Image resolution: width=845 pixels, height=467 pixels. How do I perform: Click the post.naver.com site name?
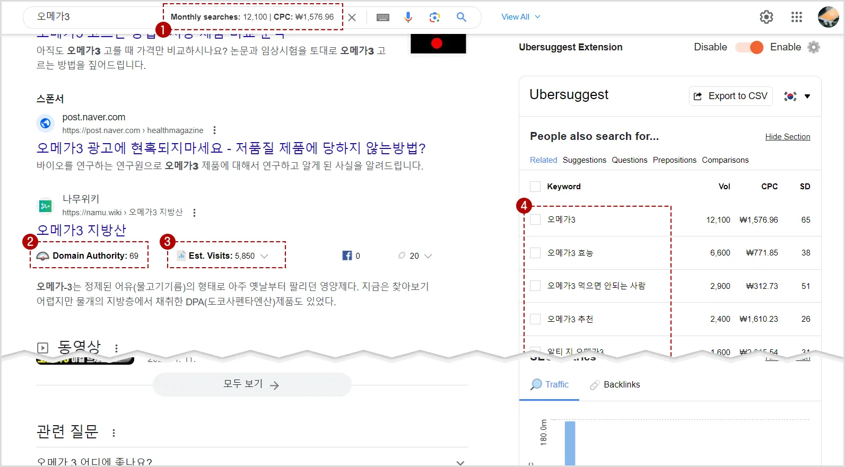94,117
